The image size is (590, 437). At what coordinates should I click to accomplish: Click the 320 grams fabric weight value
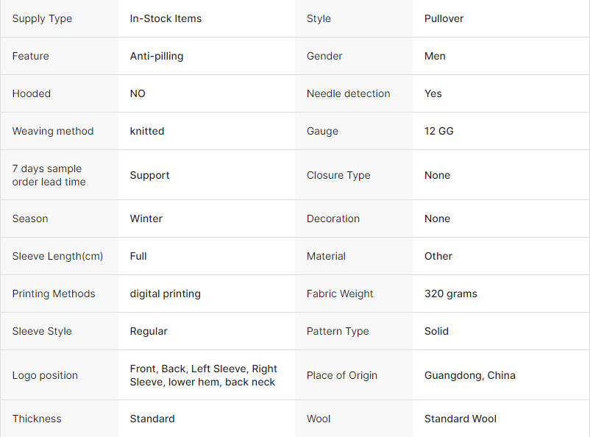pos(451,294)
